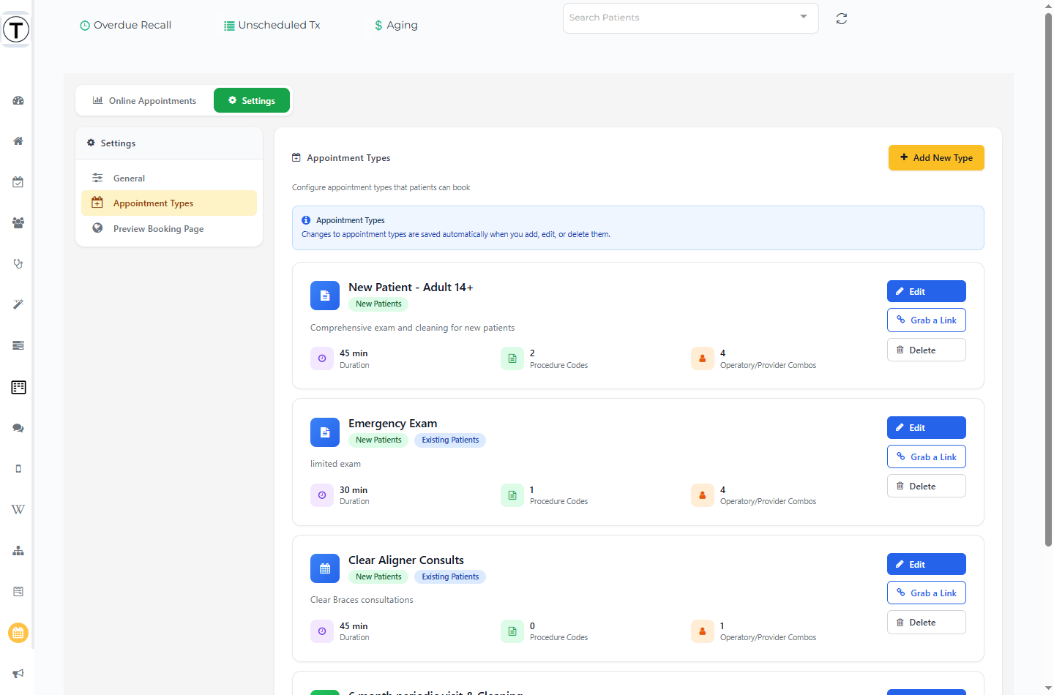The height and width of the screenshot is (695, 1054).
Task: Click the Add New Type button
Action: (936, 158)
